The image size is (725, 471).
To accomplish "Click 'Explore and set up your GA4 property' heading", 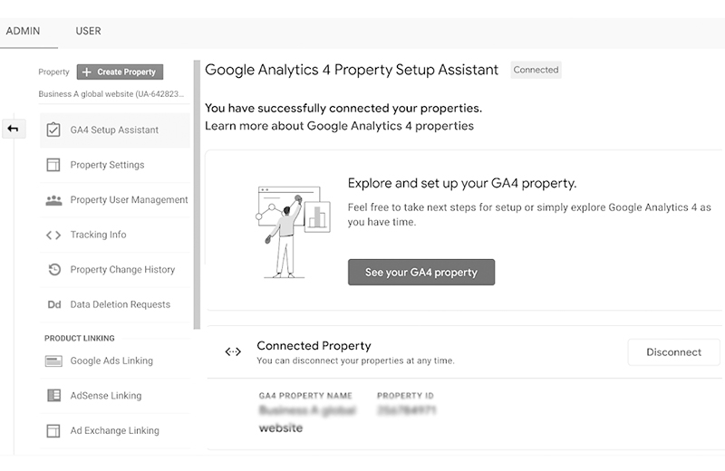I will (x=462, y=184).
